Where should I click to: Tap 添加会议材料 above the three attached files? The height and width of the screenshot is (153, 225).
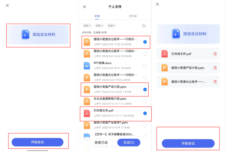click(188, 34)
